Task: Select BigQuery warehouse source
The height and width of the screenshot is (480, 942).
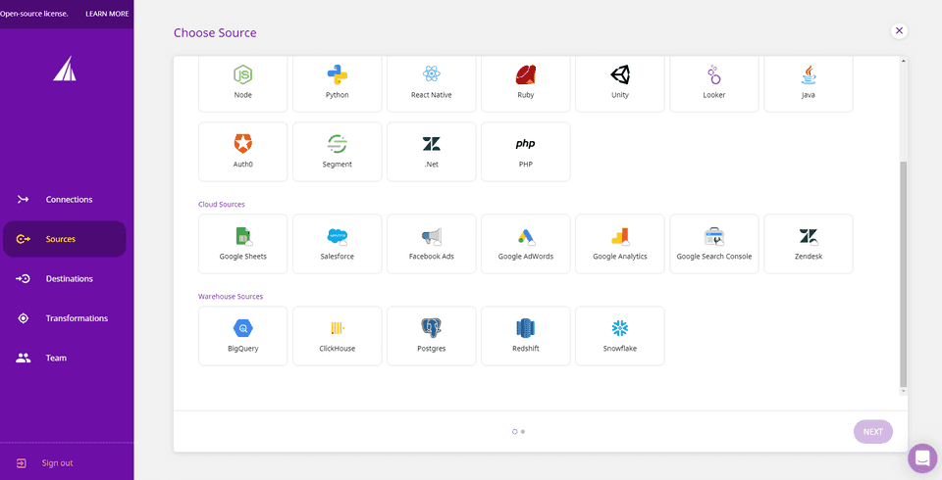Action: click(242, 336)
